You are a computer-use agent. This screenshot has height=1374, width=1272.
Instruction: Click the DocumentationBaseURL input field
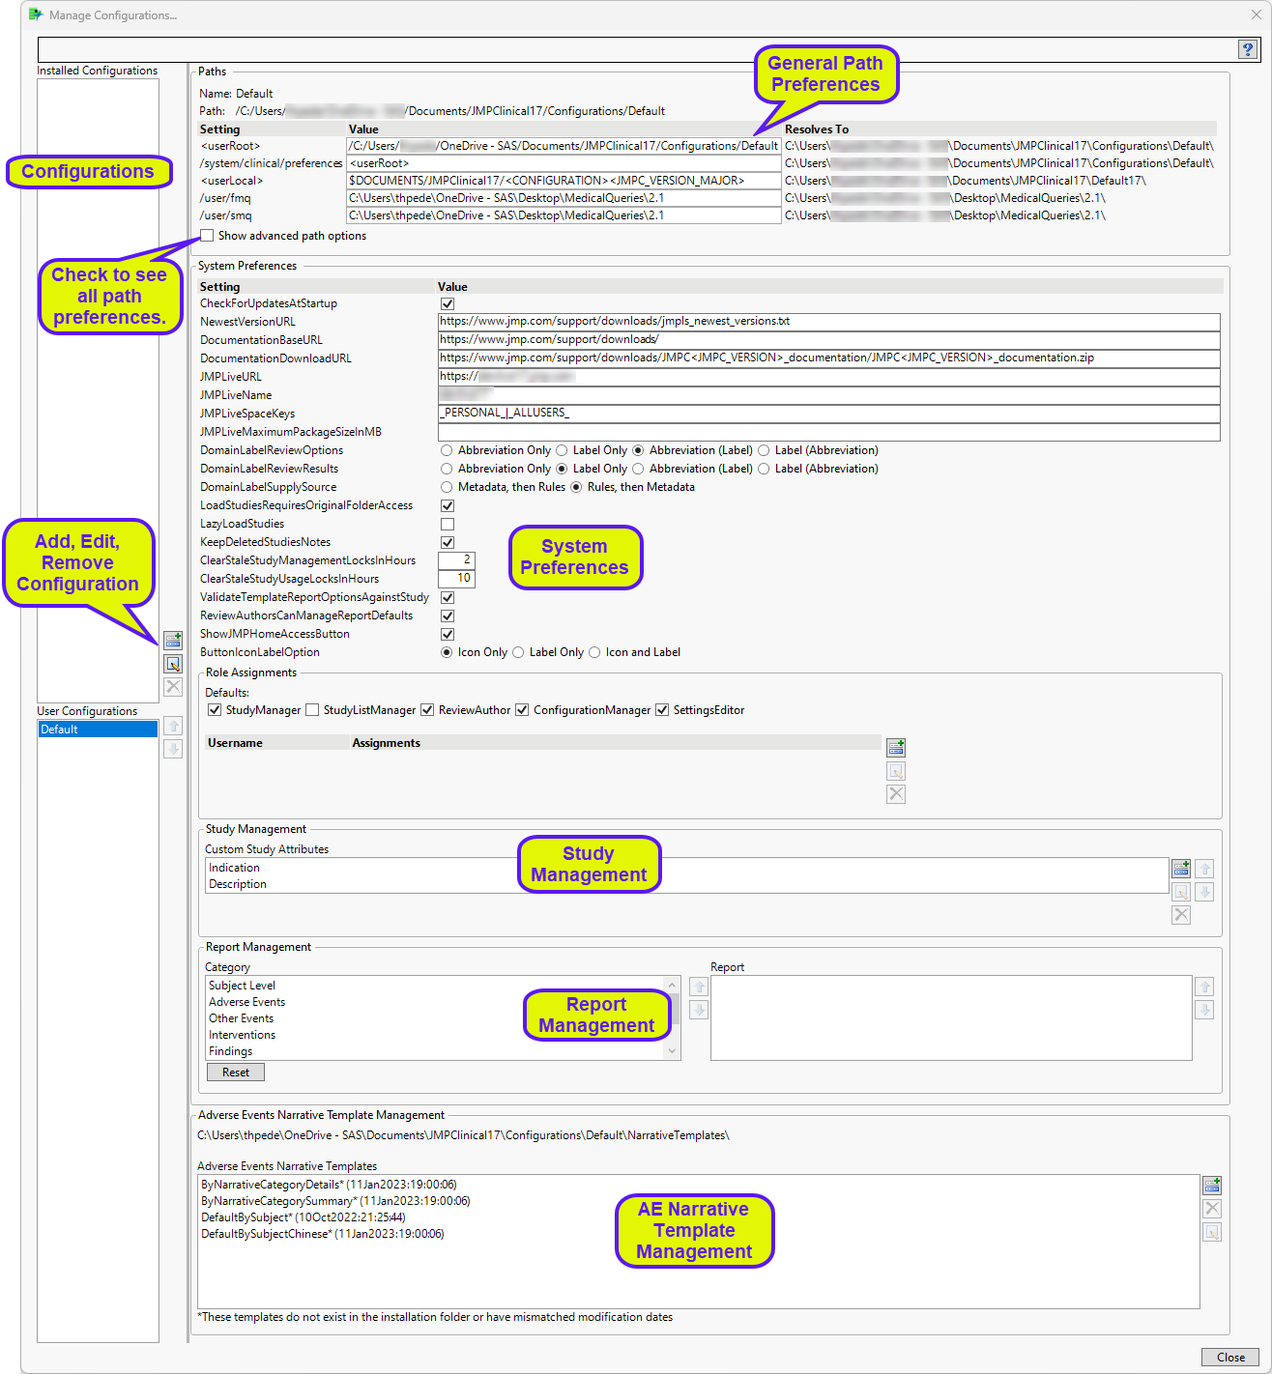tap(829, 340)
